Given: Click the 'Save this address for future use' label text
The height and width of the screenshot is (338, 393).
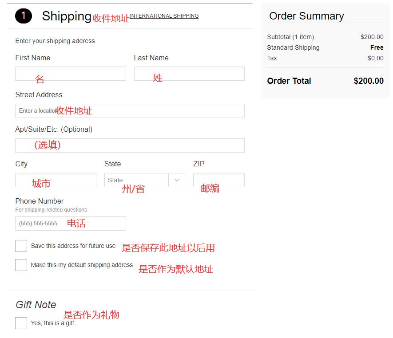Looking at the screenshot, I should tap(73, 246).
